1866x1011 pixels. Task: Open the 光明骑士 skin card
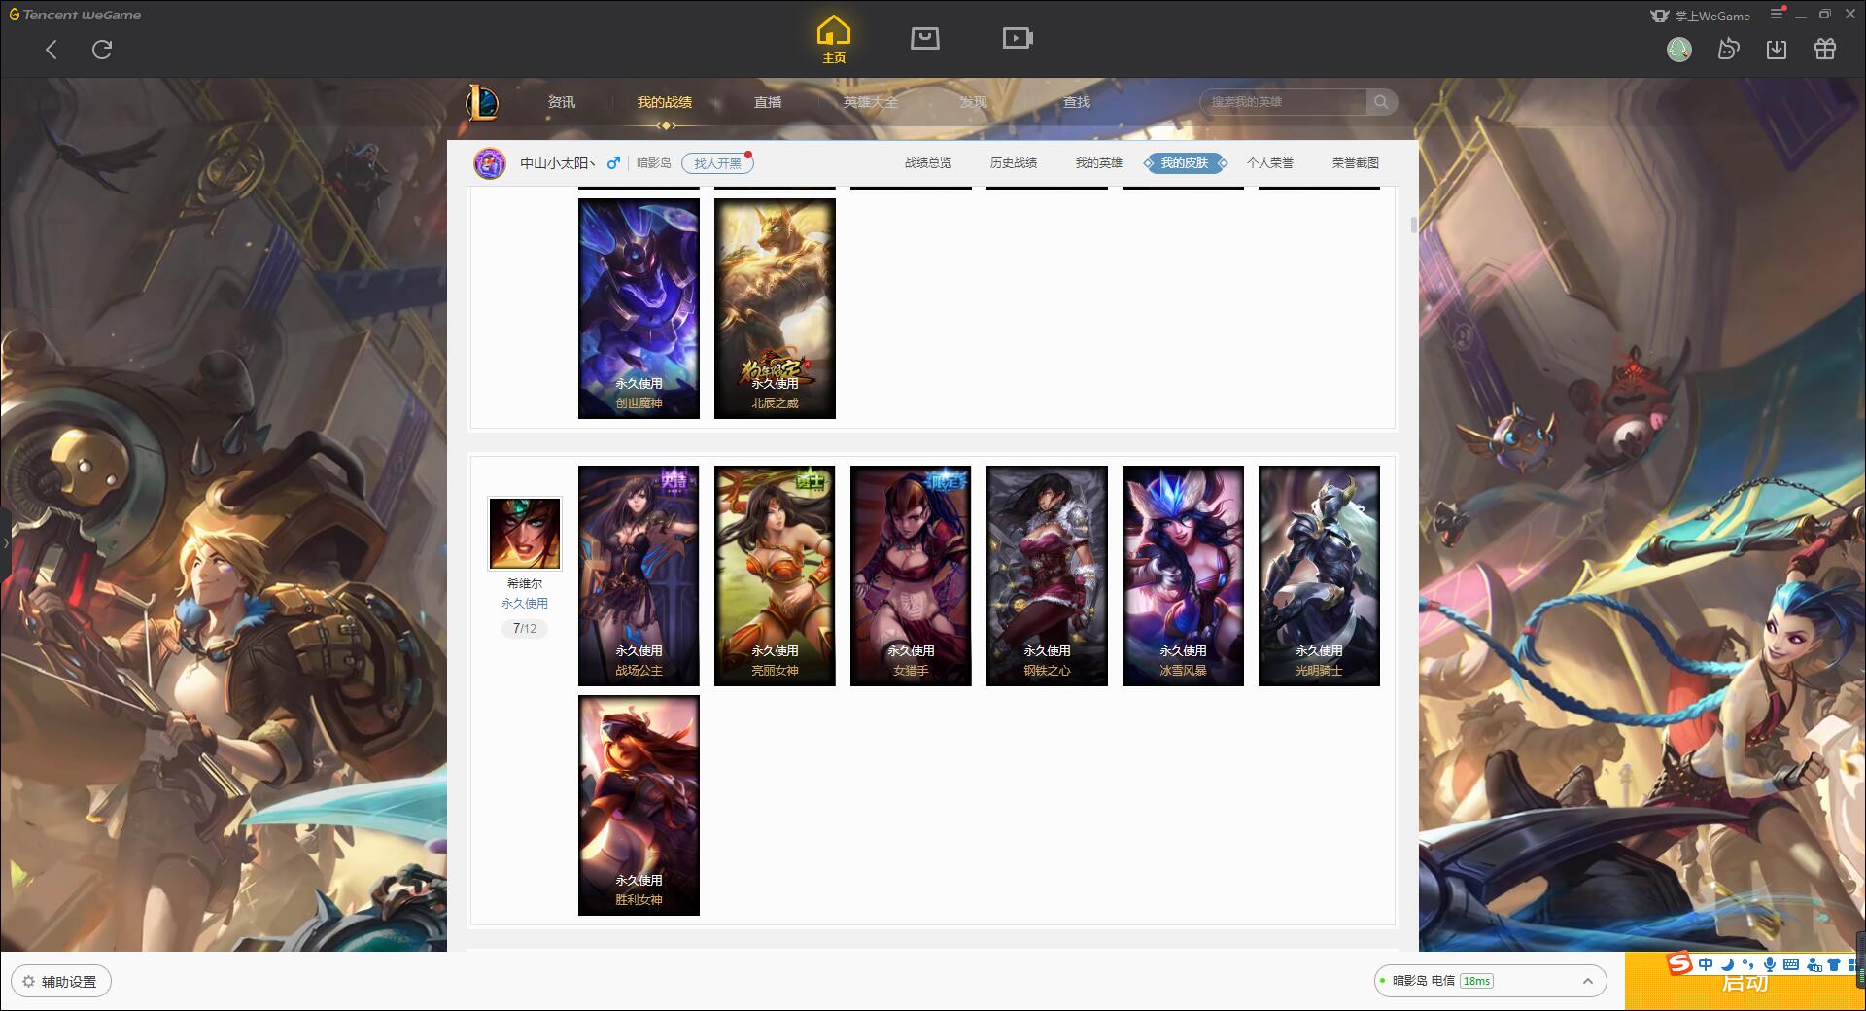[1319, 575]
